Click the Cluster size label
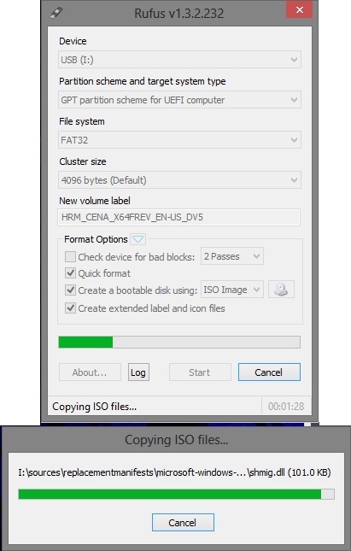Image resolution: width=351 pixels, height=551 pixels. click(83, 161)
